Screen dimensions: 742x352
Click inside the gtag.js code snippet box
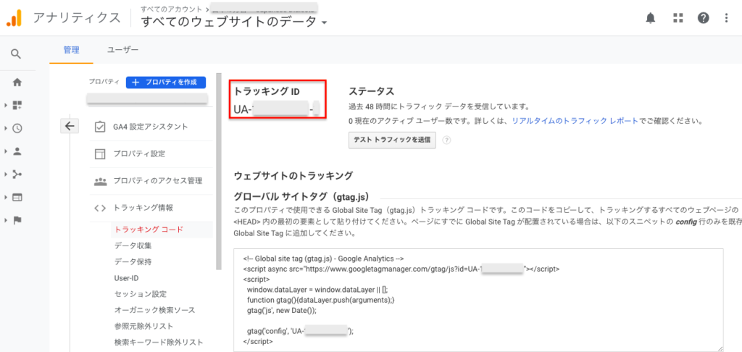pyautogui.click(x=478, y=300)
